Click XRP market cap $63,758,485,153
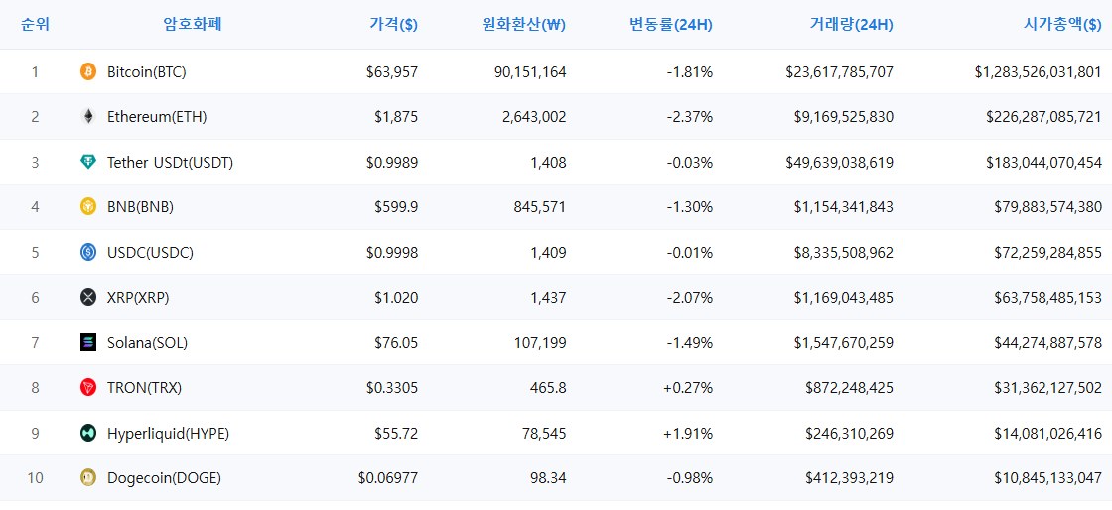 point(1048,298)
